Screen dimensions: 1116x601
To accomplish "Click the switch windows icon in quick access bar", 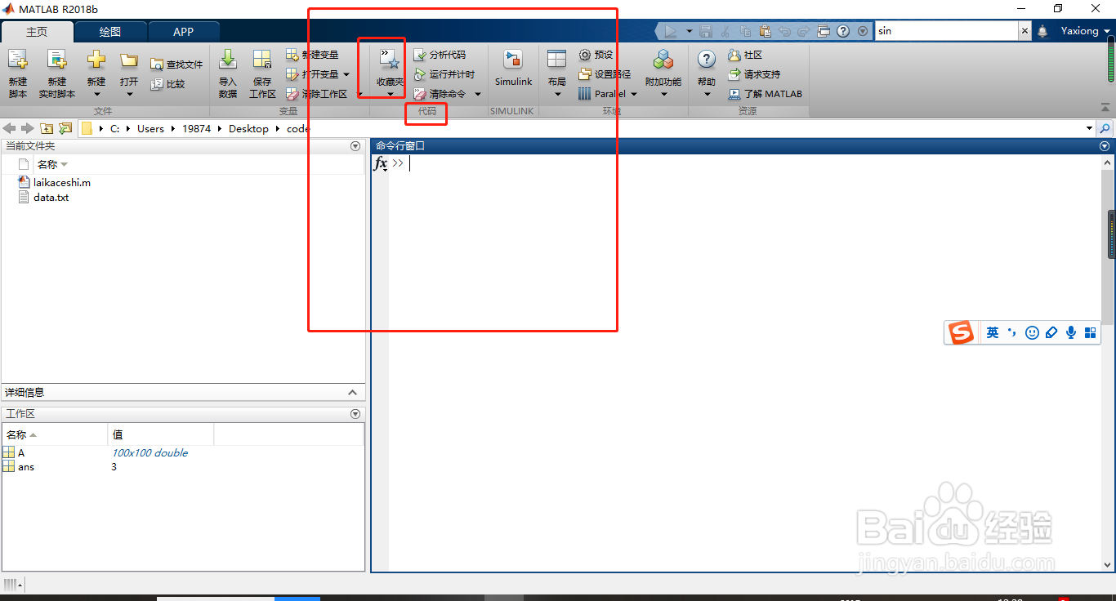I will (824, 31).
